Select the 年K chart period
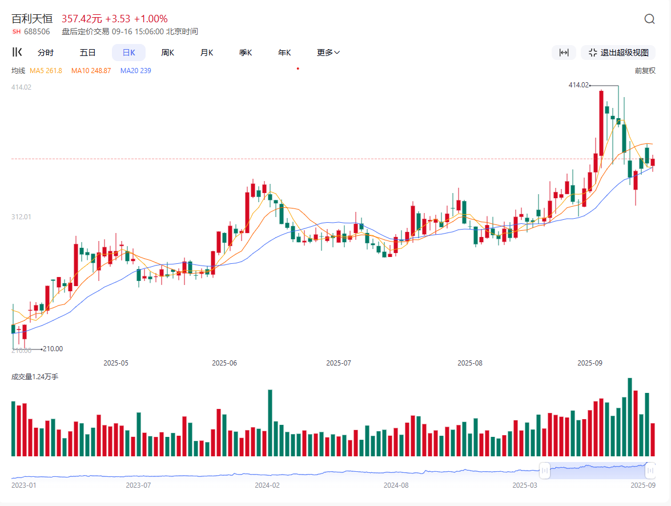 tap(284, 53)
